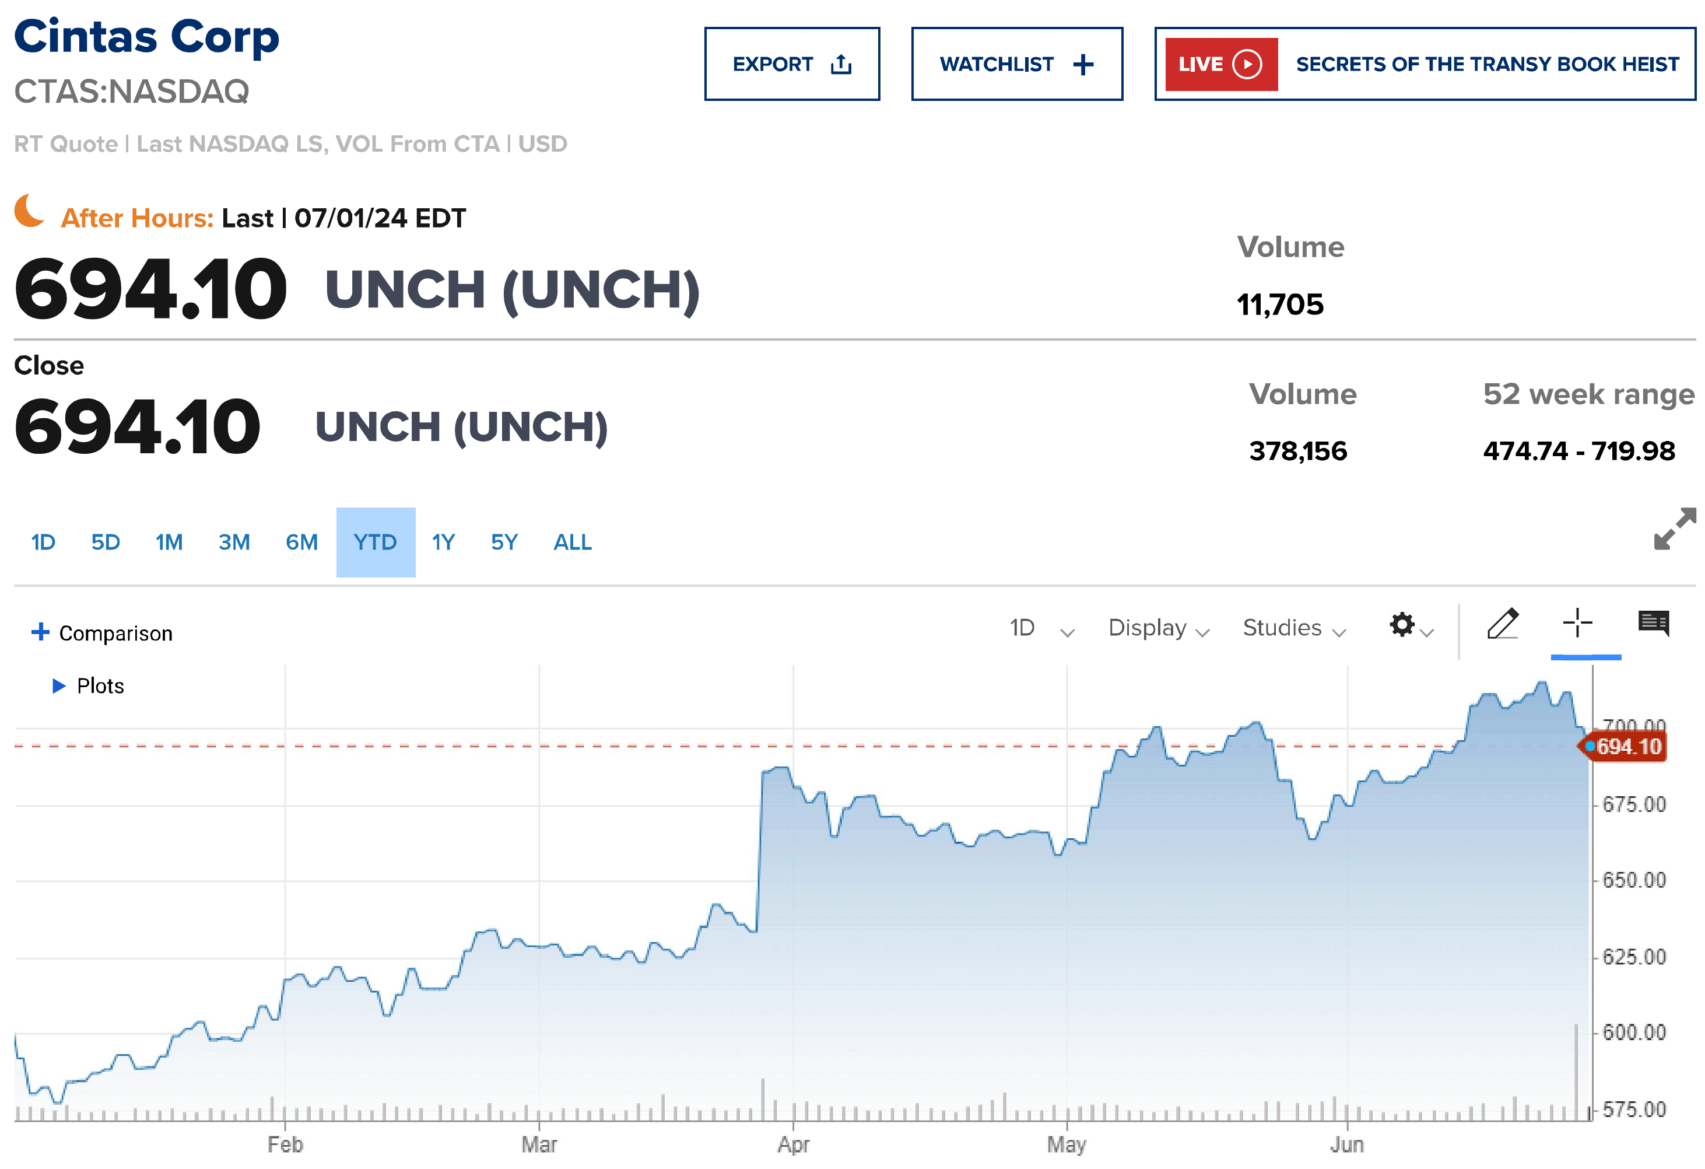Switch to the 1Y time range
The height and width of the screenshot is (1169, 1705).
443,542
